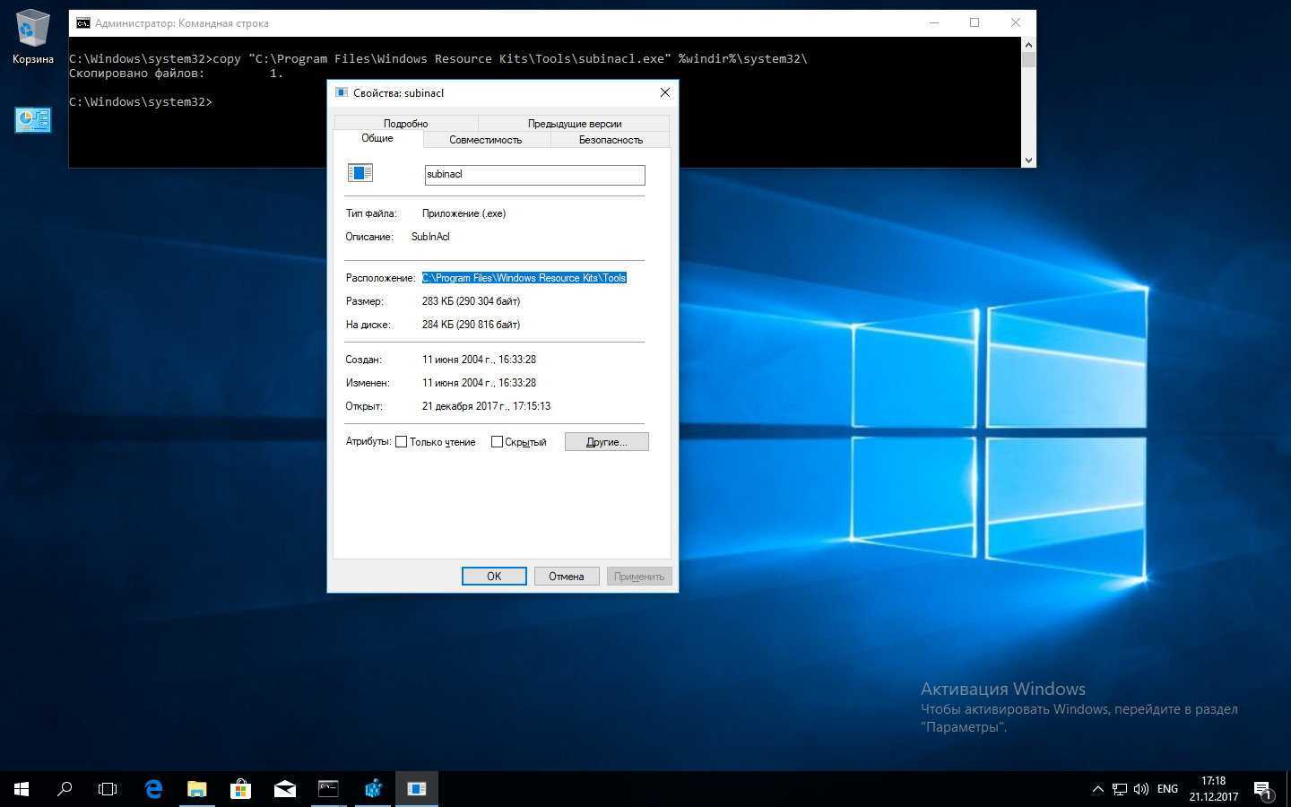Click the 'Другие...' attributes button

pyautogui.click(x=606, y=442)
